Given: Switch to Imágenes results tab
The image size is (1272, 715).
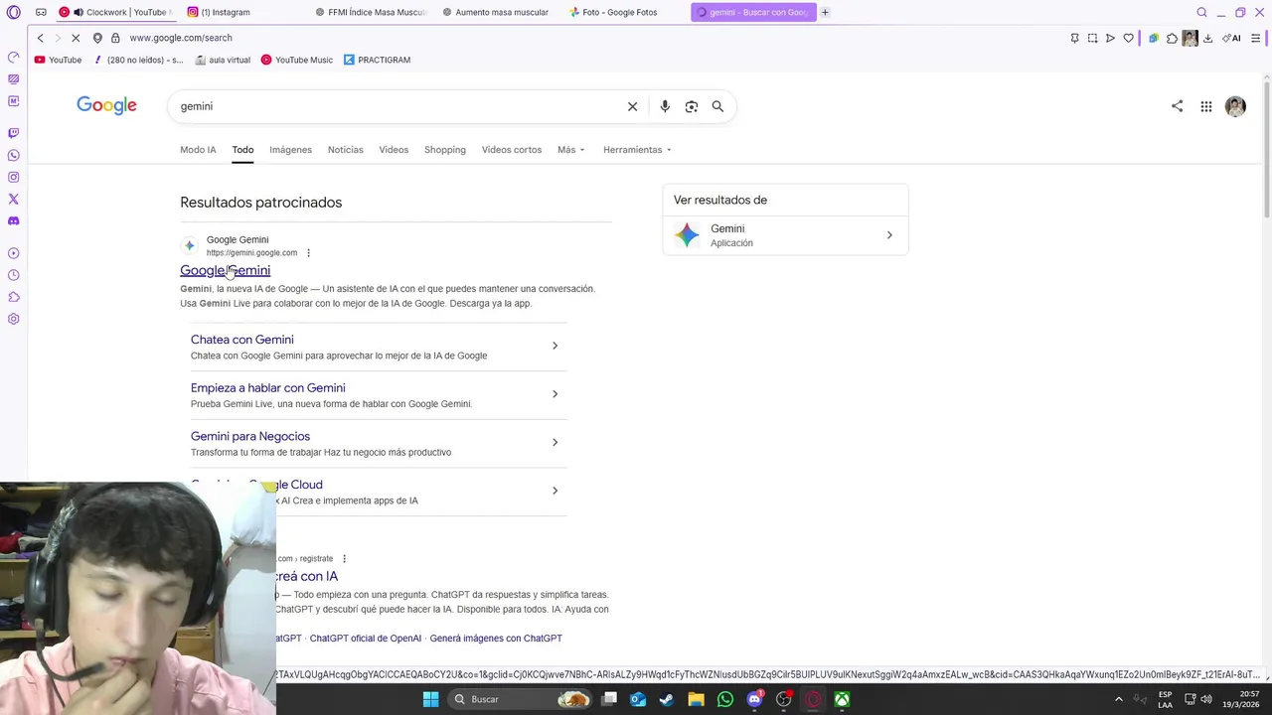Looking at the screenshot, I should [x=290, y=150].
